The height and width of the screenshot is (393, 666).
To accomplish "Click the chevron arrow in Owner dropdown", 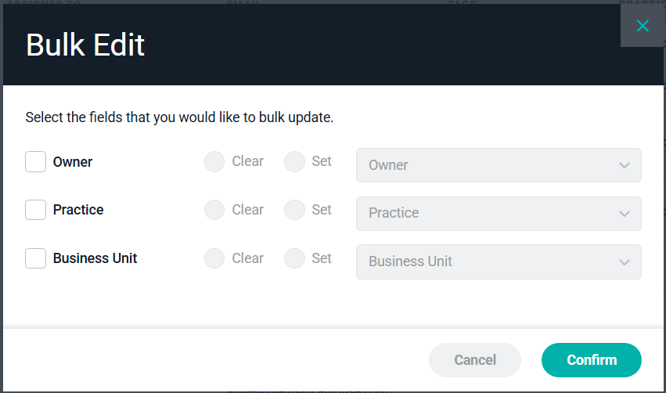I will [625, 165].
